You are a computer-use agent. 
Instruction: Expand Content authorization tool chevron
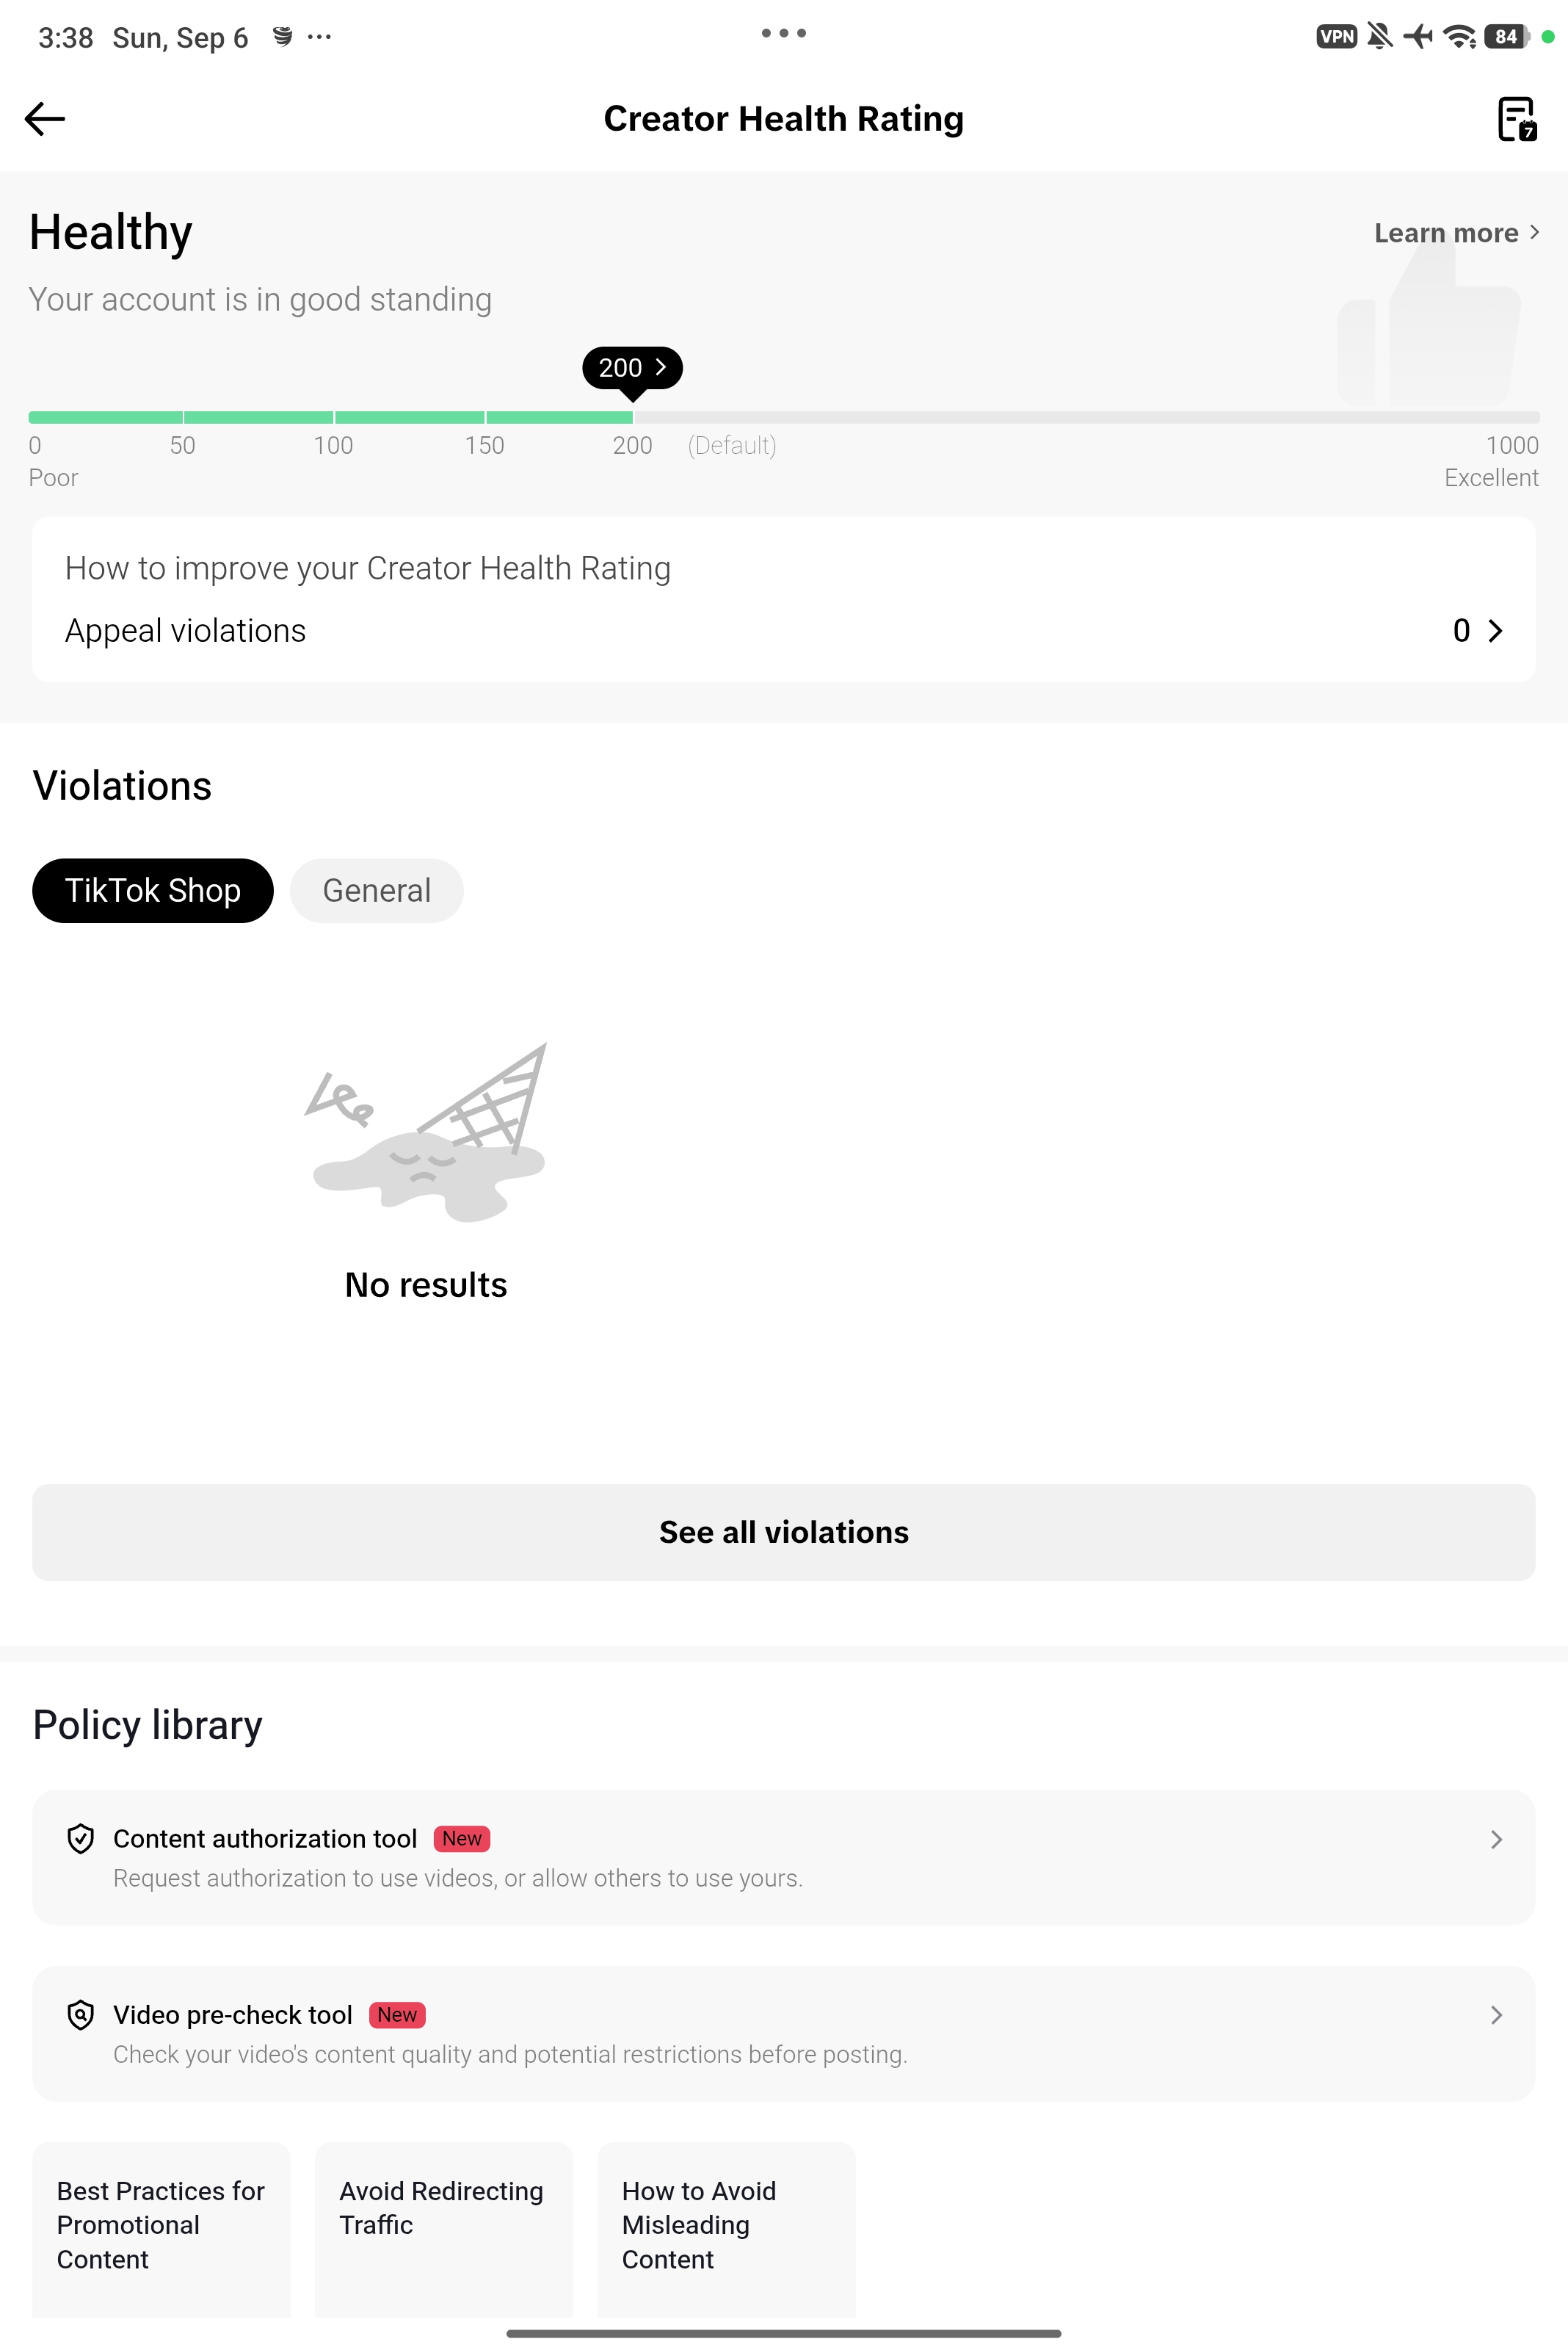[1496, 1839]
